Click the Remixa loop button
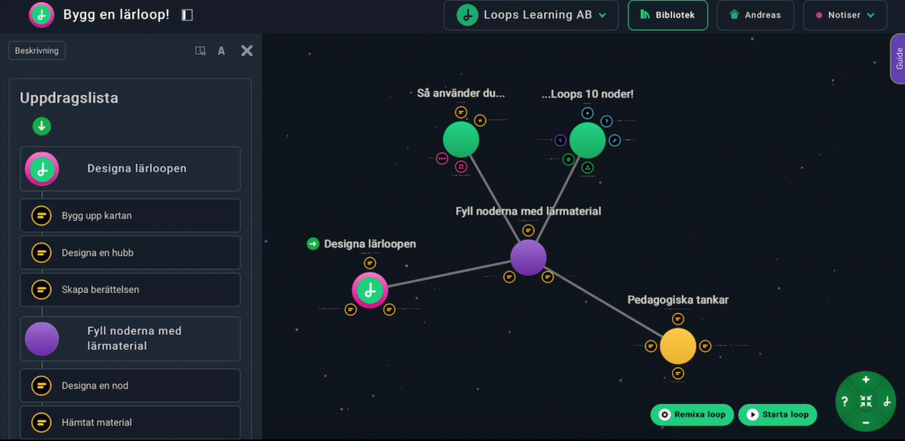Viewport: 905px width, 441px height. 692,415
